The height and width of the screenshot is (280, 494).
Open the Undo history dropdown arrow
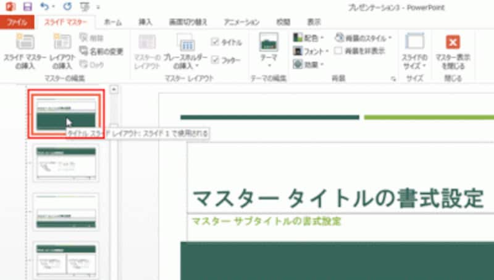coord(53,7)
